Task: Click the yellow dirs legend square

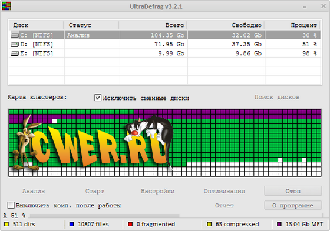Action: pyautogui.click(x=6, y=224)
